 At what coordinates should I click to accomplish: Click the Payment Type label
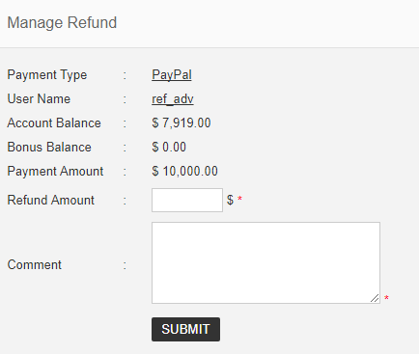click(x=47, y=75)
